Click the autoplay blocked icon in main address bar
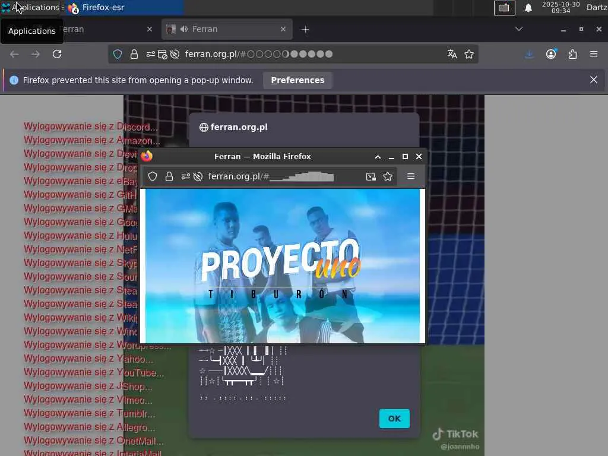Viewport: 608px width, 456px height. (x=175, y=54)
